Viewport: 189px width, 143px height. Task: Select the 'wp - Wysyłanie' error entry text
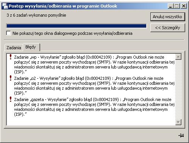click(x=94, y=65)
